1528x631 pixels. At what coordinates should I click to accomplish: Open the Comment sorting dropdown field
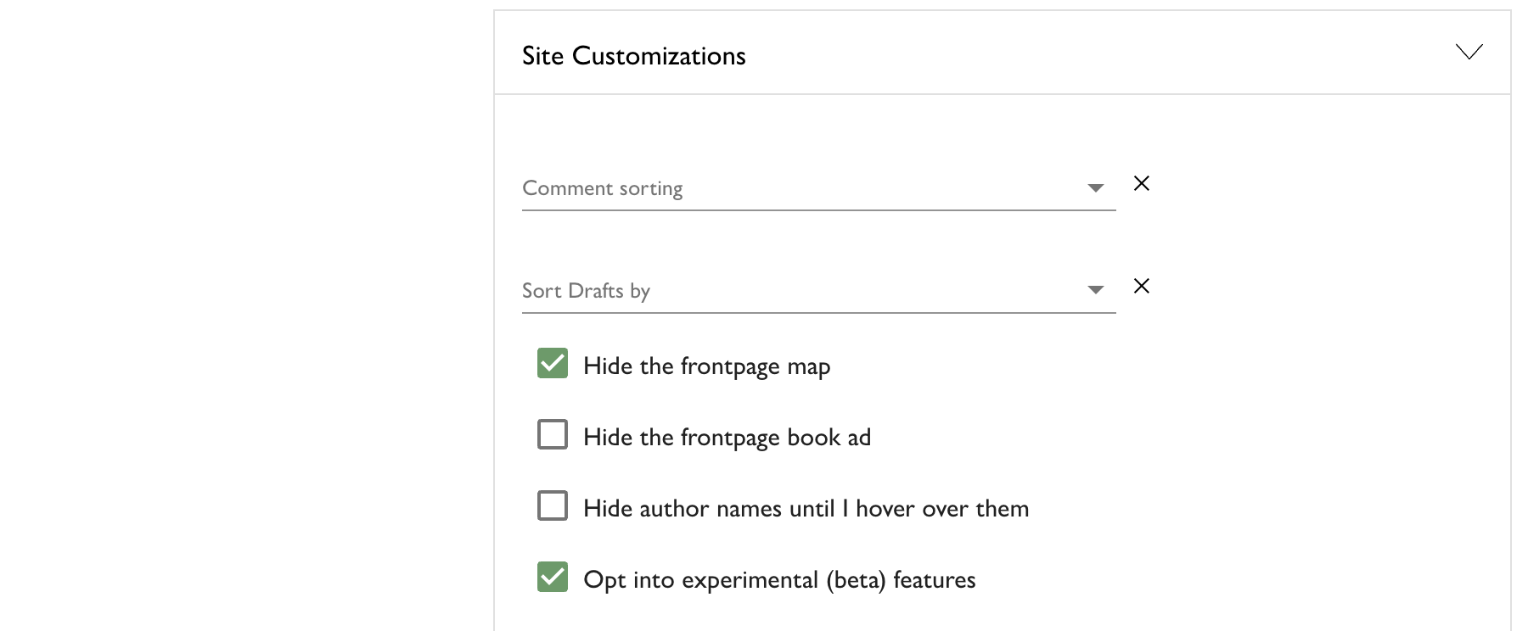[798, 188]
